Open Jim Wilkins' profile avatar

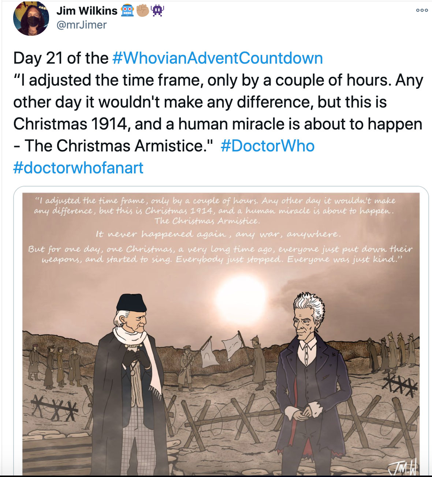[31, 18]
